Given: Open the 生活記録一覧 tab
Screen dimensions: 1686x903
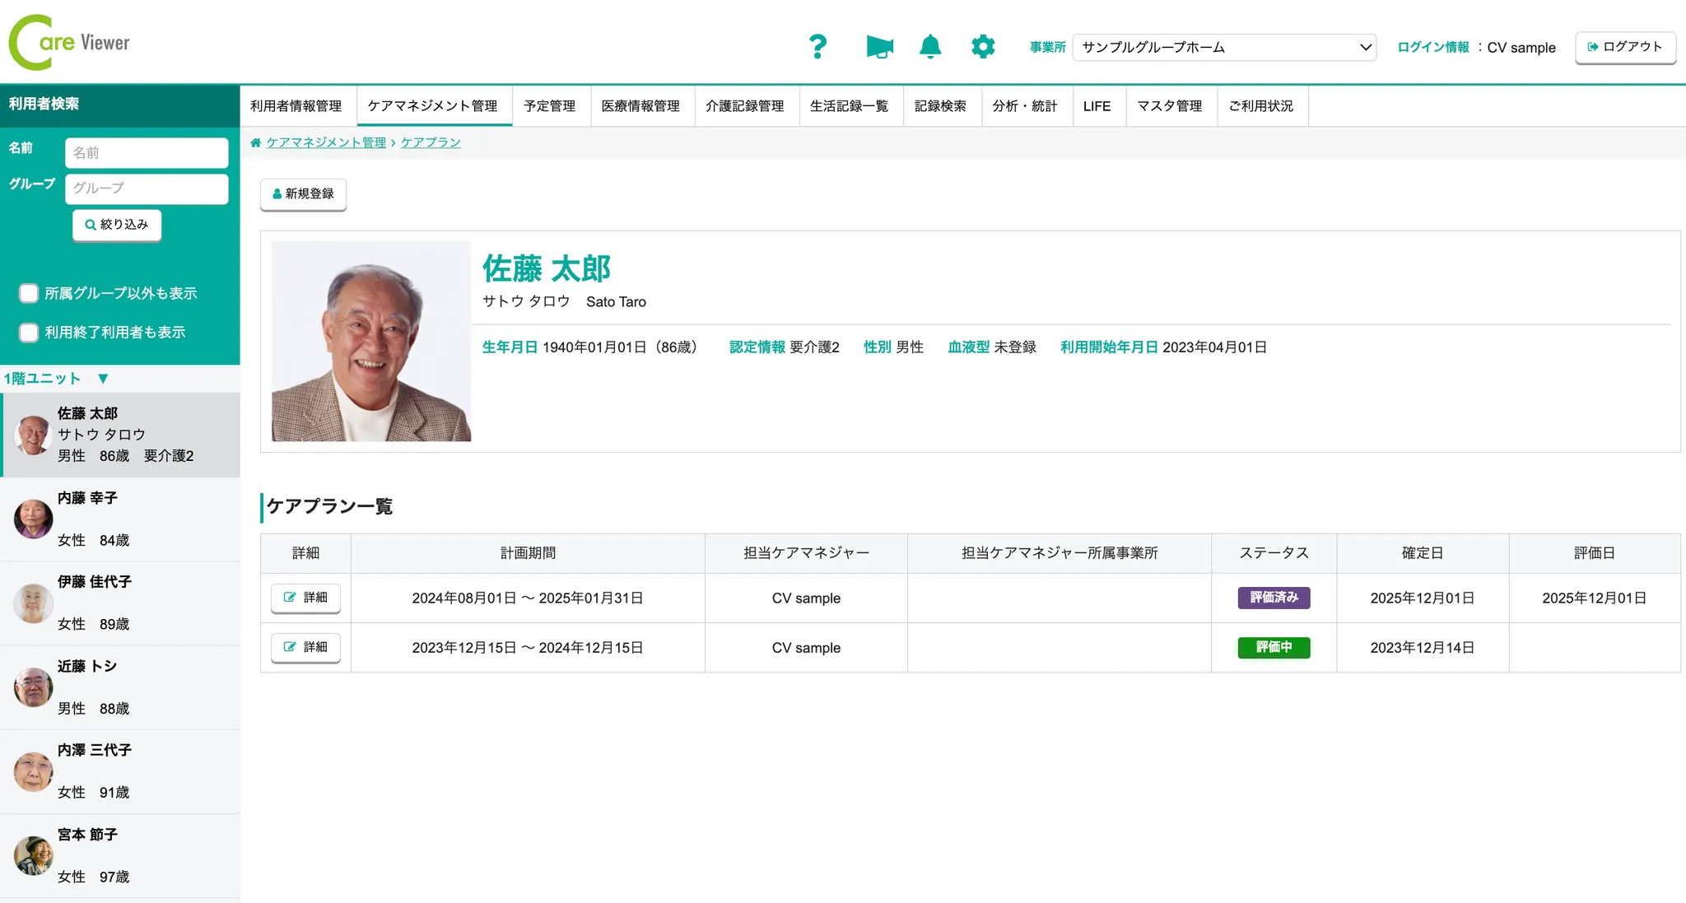Looking at the screenshot, I should pos(850,106).
